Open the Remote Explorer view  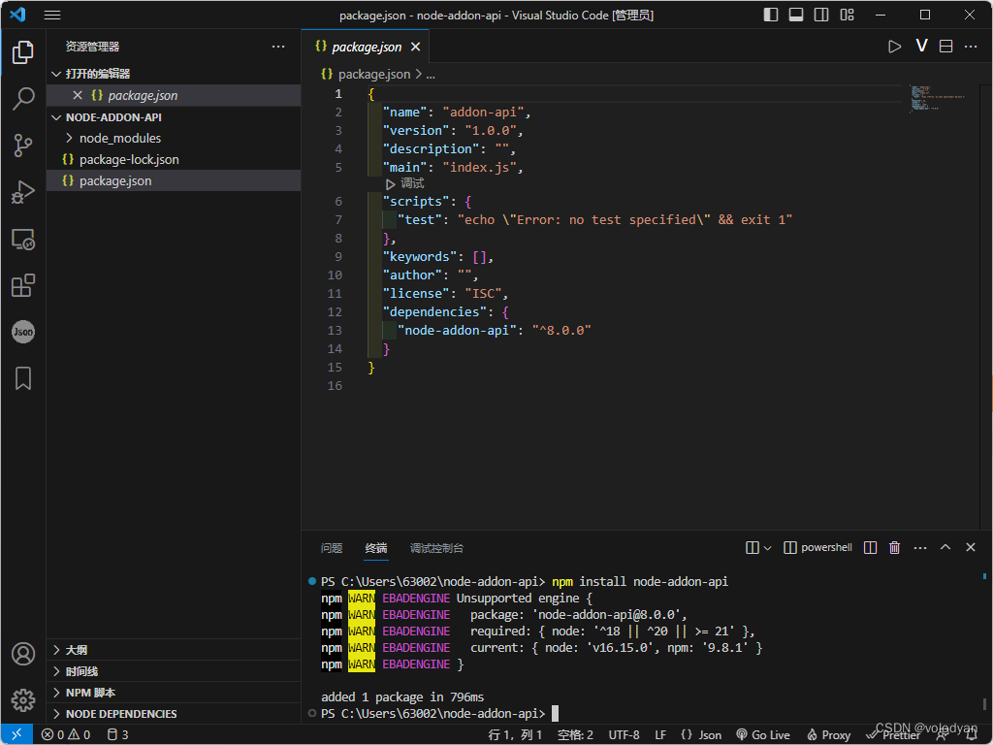click(23, 239)
